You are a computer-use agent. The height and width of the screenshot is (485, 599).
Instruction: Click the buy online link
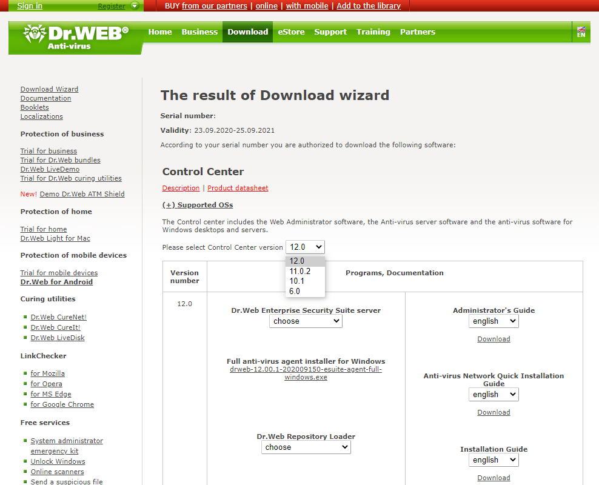267,5
